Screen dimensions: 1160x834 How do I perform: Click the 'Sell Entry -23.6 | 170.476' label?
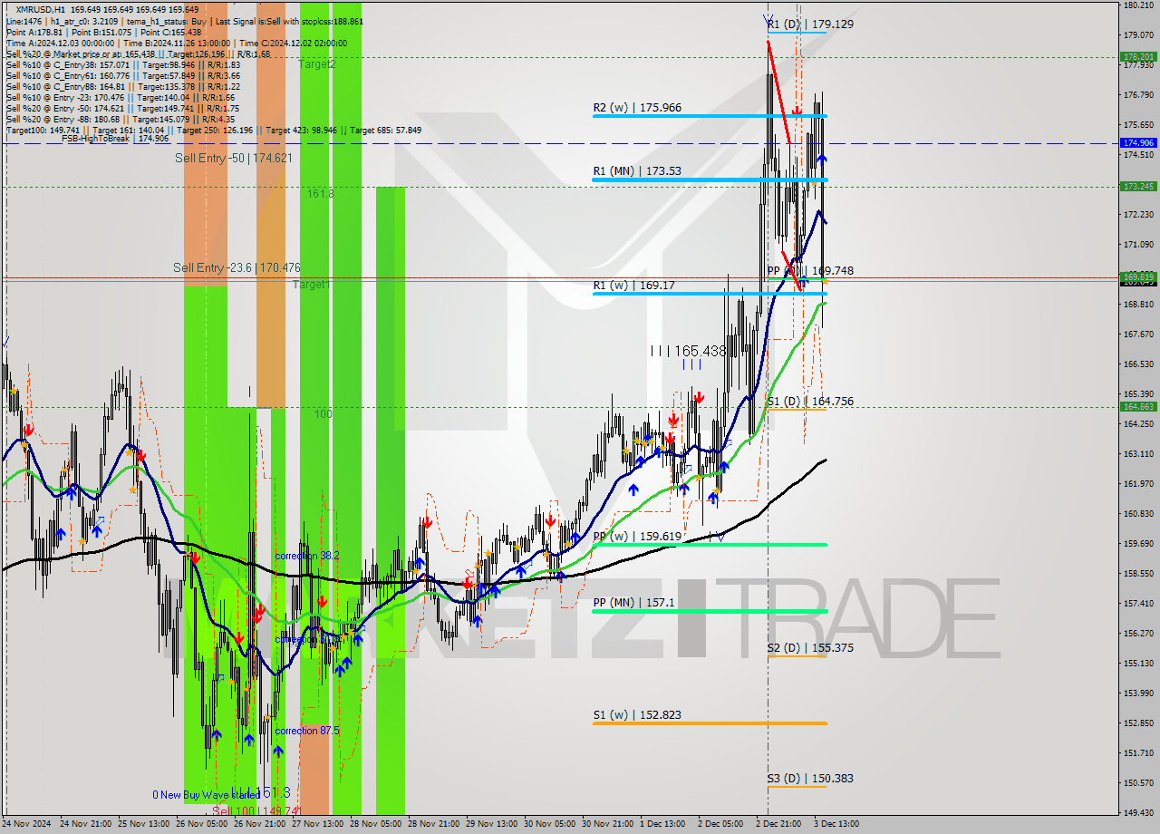coord(237,267)
